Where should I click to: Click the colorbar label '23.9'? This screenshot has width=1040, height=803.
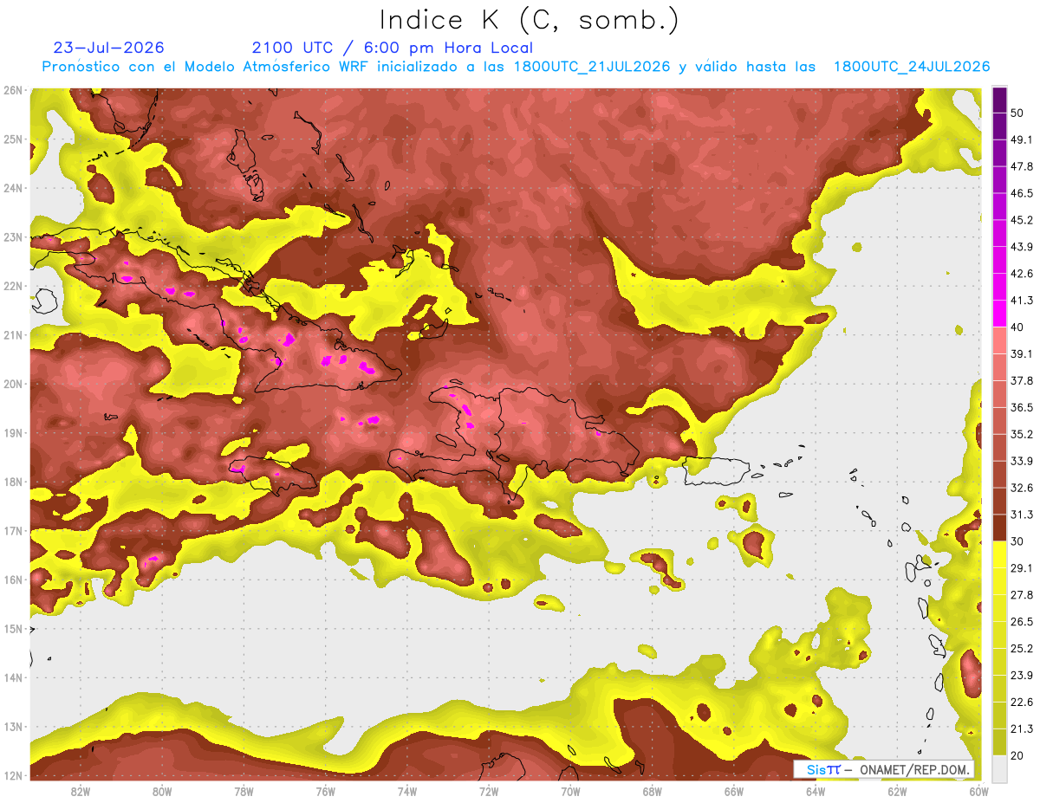1022,675
